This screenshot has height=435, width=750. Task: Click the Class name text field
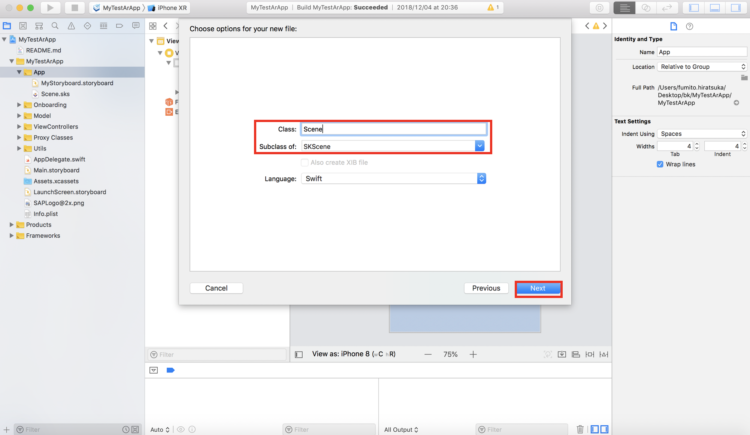(393, 129)
